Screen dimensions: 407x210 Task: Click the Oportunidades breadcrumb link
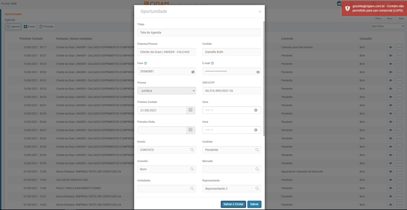click(x=13, y=14)
